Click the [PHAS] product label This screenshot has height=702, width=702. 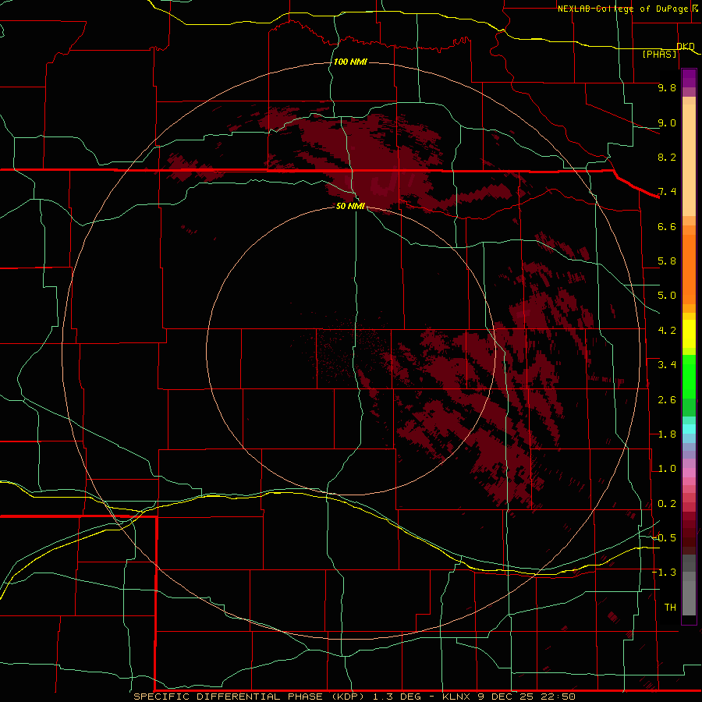[659, 54]
